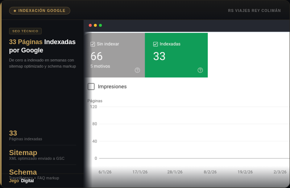This screenshot has height=188, width=290.
Task: Select the Indexación Google pill badge
Action: click(x=40, y=10)
